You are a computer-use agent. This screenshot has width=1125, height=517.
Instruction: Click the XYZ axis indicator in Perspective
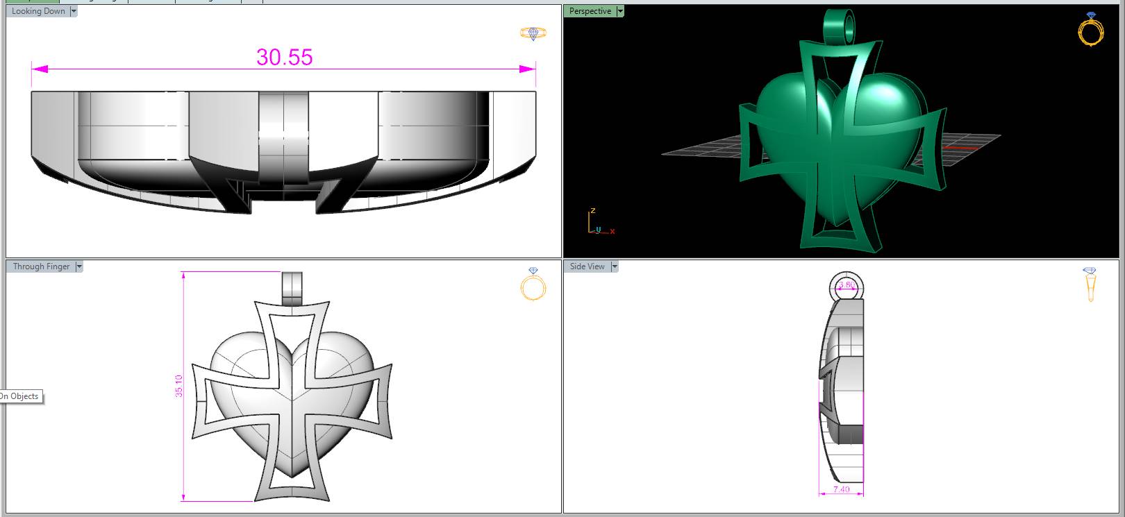(601, 222)
